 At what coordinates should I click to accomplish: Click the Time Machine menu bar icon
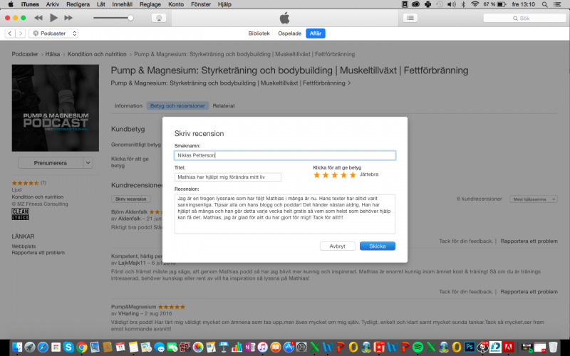tap(440, 4)
